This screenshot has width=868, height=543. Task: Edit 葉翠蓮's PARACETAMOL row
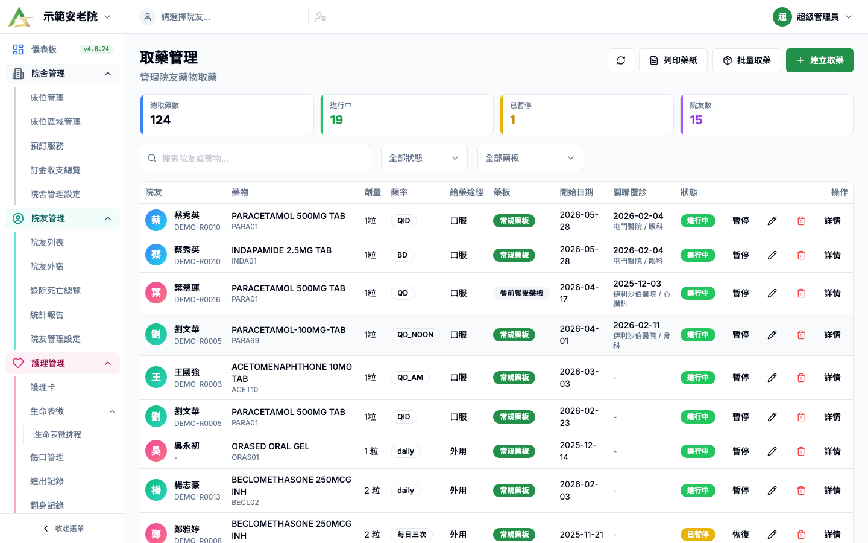772,293
